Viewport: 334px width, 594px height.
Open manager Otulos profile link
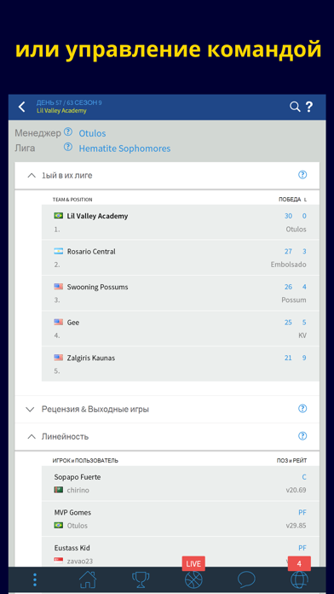92,133
